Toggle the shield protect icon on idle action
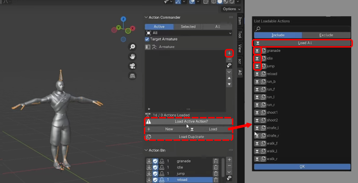The image size is (358, 183). (x=155, y=167)
